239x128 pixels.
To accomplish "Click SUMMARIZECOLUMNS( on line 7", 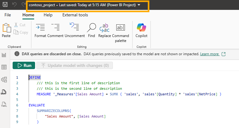I will 54,111.
